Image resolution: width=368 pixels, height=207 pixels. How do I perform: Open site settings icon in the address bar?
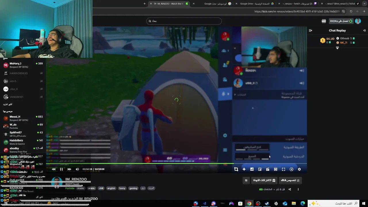click(343, 11)
